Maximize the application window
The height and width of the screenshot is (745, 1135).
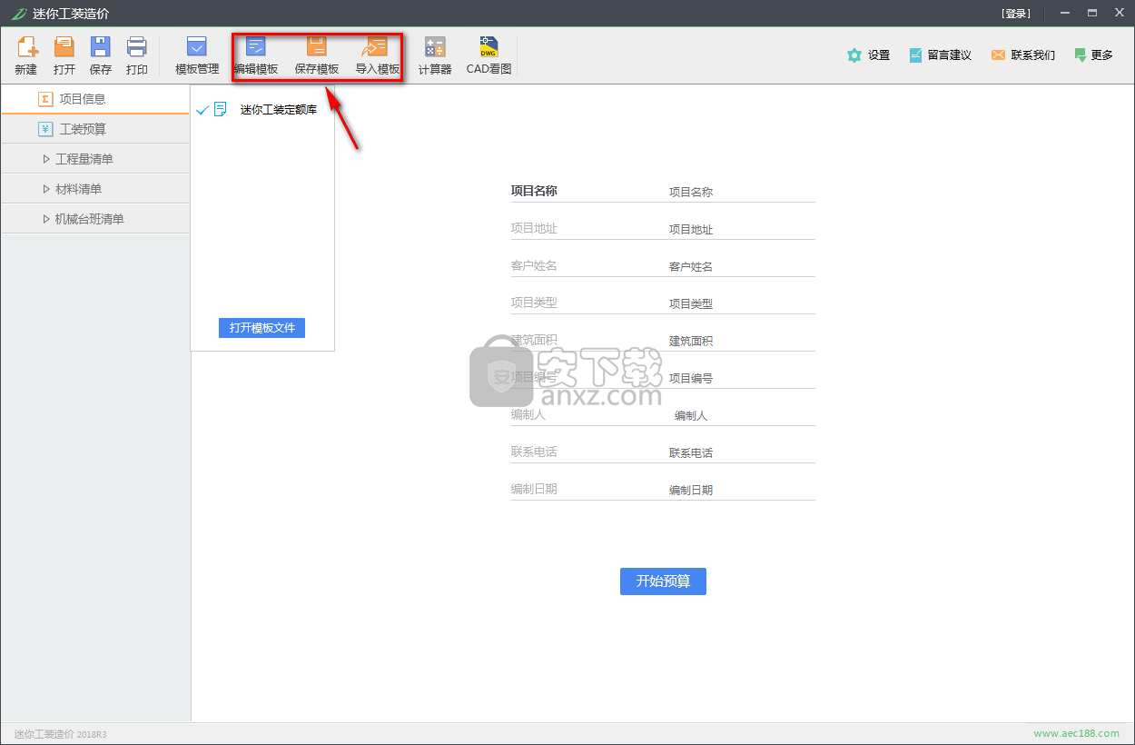pyautogui.click(x=1092, y=14)
